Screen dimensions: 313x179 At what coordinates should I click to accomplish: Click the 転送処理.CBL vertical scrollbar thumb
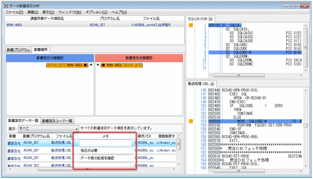(x=306, y=125)
